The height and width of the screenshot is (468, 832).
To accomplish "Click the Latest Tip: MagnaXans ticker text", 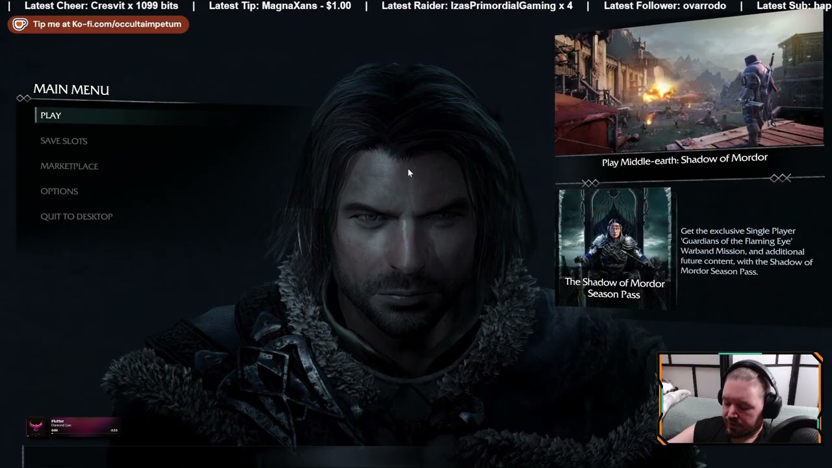I will 279,6.
